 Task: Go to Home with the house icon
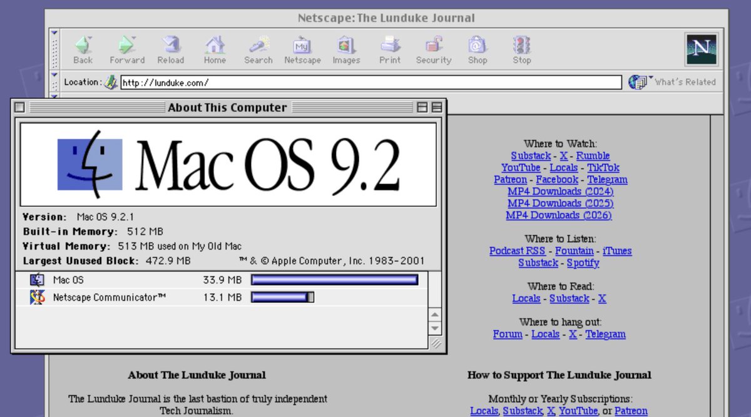coord(215,45)
